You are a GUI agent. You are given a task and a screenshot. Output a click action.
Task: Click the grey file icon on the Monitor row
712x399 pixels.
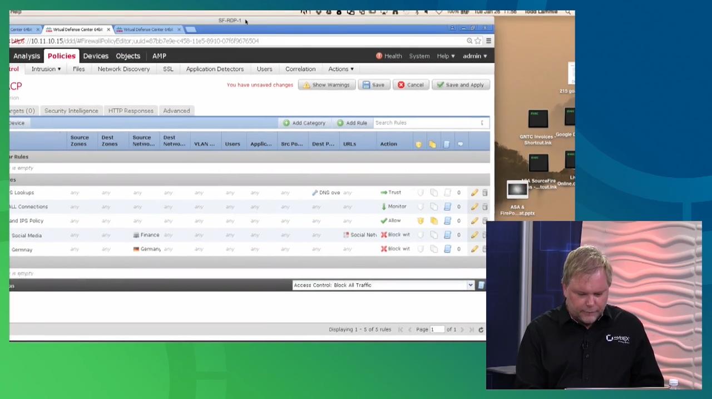(x=434, y=207)
